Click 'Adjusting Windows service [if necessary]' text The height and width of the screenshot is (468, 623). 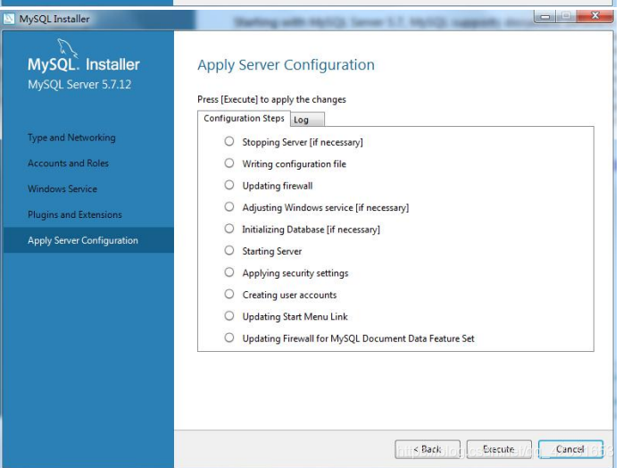(x=326, y=207)
